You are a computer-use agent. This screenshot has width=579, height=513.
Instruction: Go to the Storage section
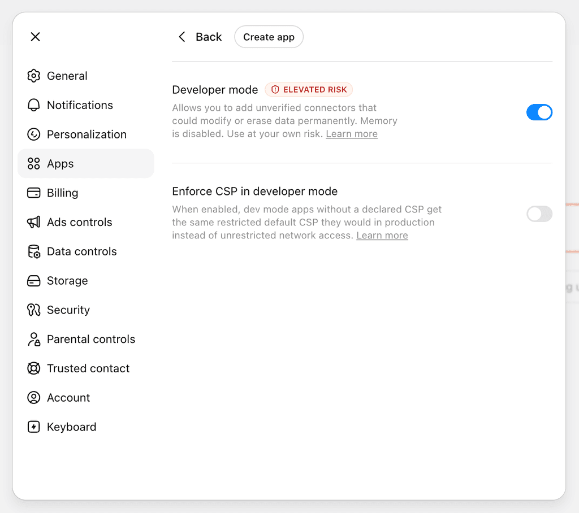(x=86, y=280)
